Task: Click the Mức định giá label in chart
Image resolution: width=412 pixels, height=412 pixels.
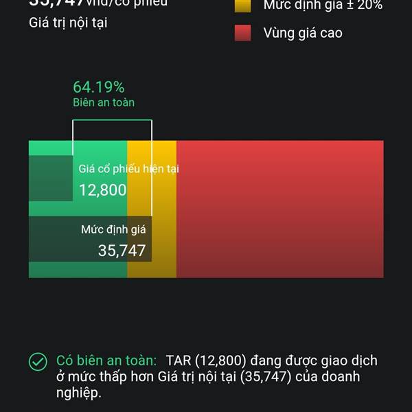Action: click(113, 229)
